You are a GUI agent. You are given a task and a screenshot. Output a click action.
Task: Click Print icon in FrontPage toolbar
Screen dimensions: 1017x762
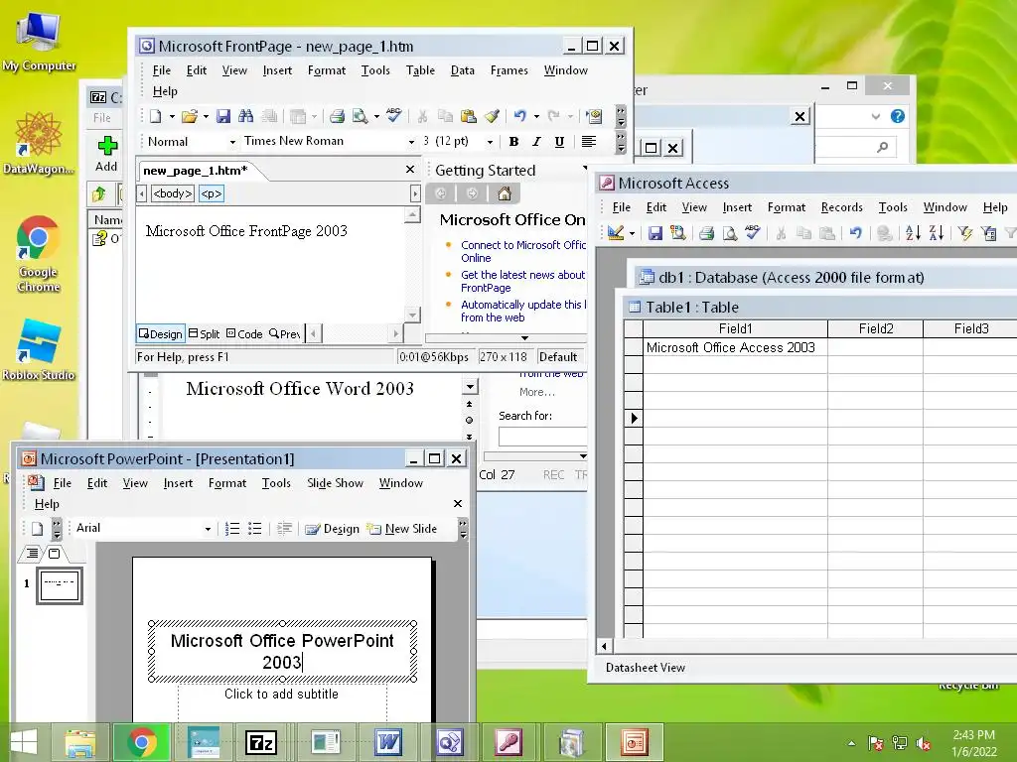[337, 116]
